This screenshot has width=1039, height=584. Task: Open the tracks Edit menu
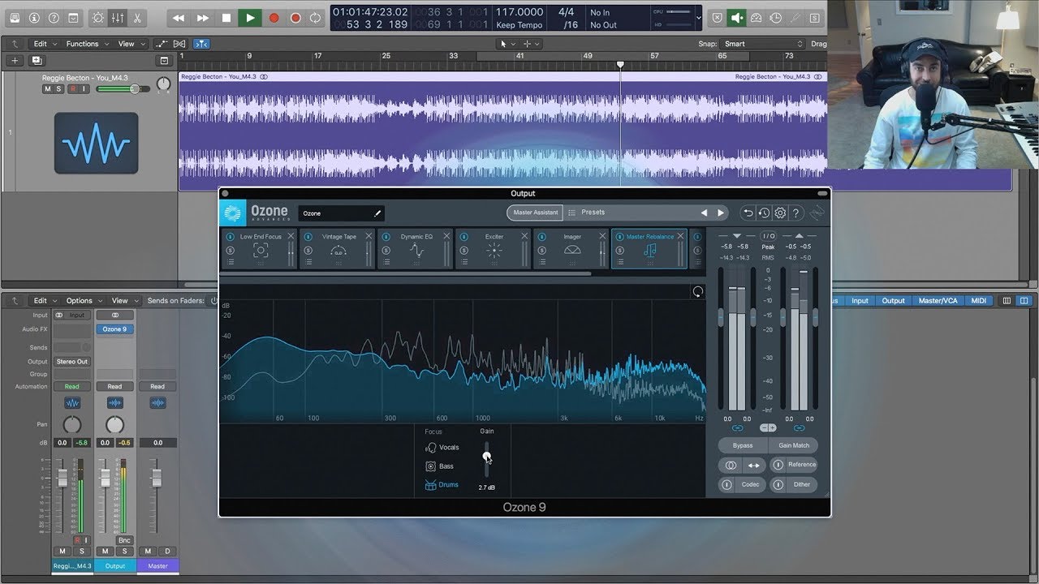[44, 44]
